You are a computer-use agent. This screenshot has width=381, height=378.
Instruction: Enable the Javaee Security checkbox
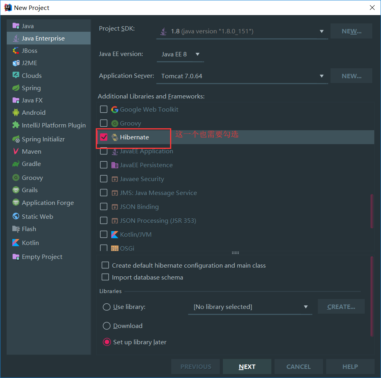104,179
